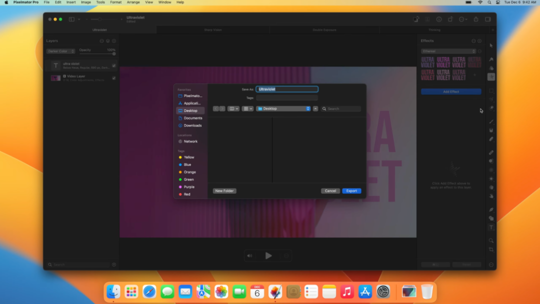
Task: Select the Network location
Action: coord(190,141)
